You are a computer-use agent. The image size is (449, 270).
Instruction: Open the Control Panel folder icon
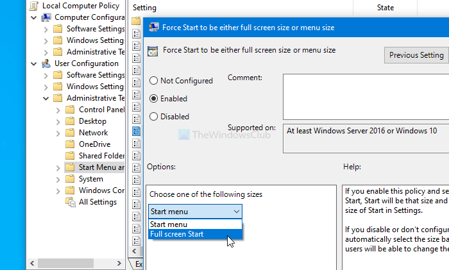tap(71, 110)
